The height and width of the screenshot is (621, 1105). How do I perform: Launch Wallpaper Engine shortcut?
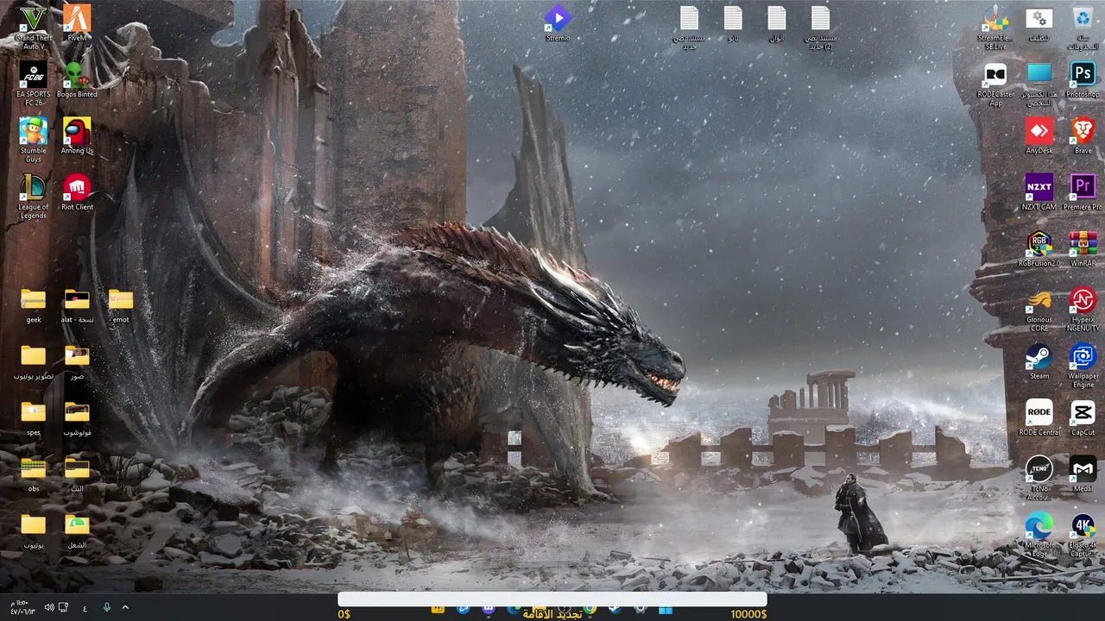click(x=1083, y=365)
